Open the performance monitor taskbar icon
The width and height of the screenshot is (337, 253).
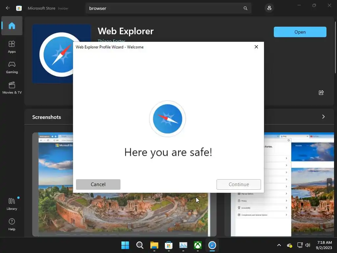pos(183,245)
